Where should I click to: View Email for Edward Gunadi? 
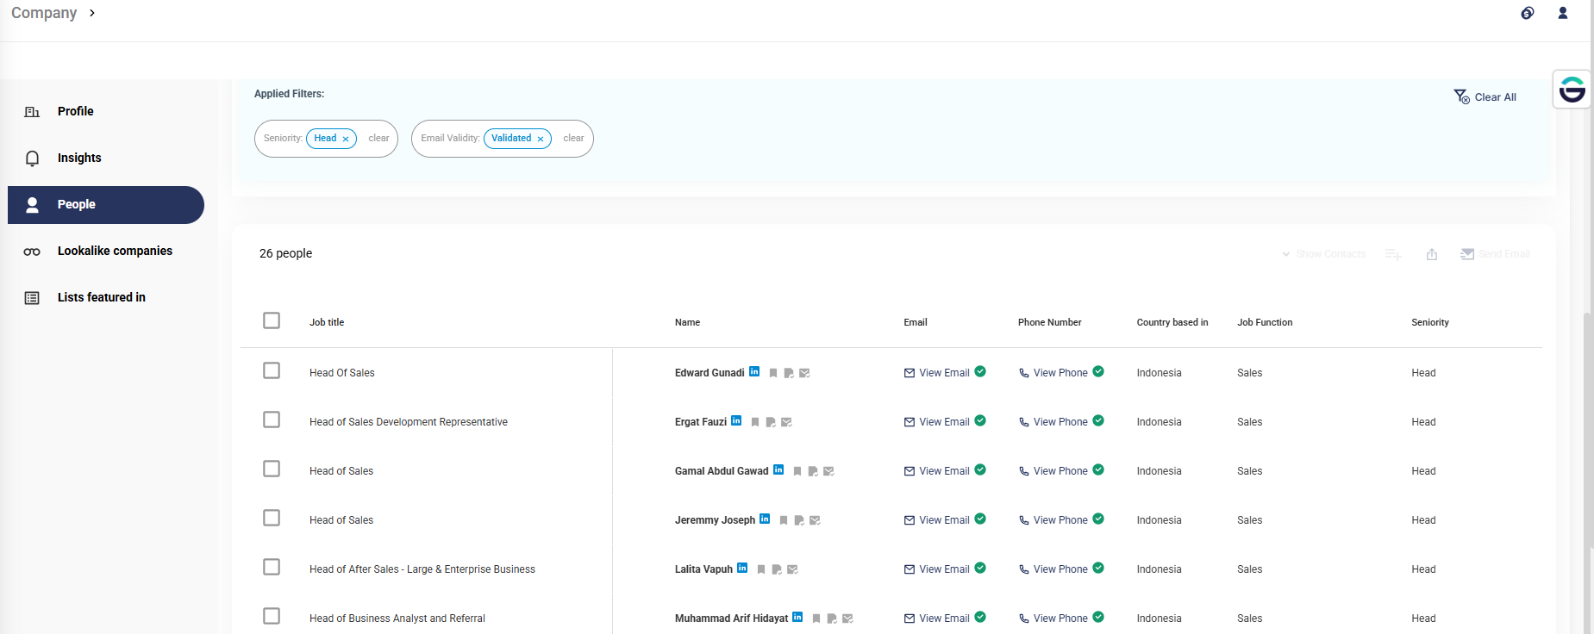(x=937, y=373)
